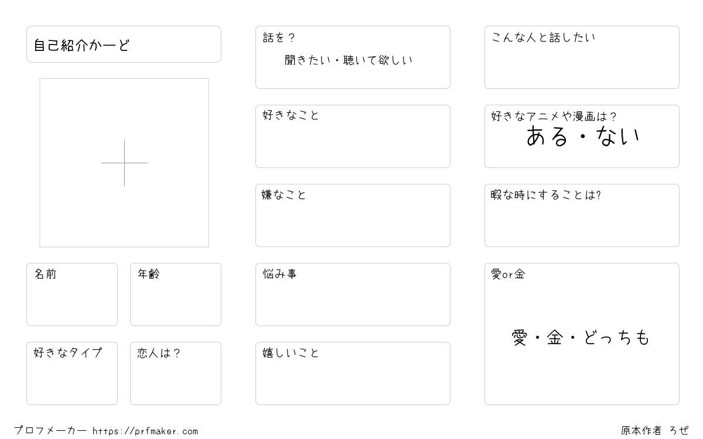This screenshot has height=439, width=703.
Task: Choose 愛 in the 愛or金 box
Action: [x=520, y=338]
